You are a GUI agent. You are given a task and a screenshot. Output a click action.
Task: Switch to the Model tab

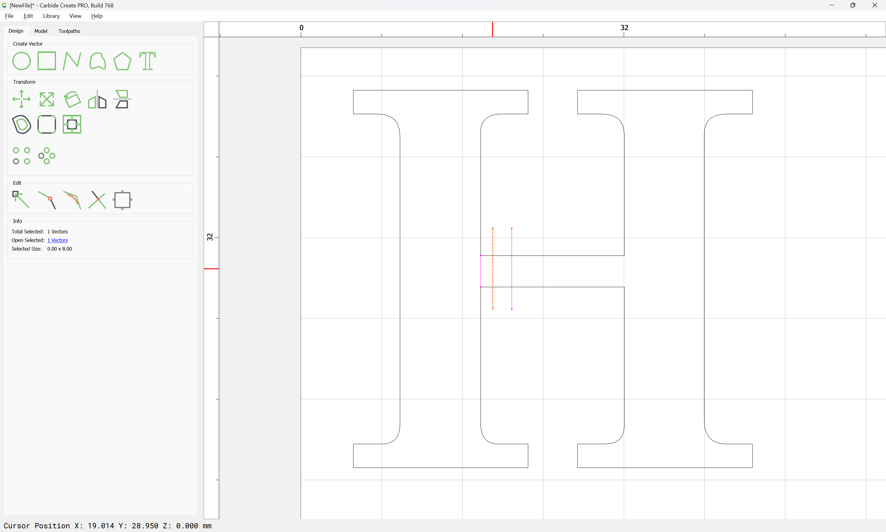click(x=41, y=31)
